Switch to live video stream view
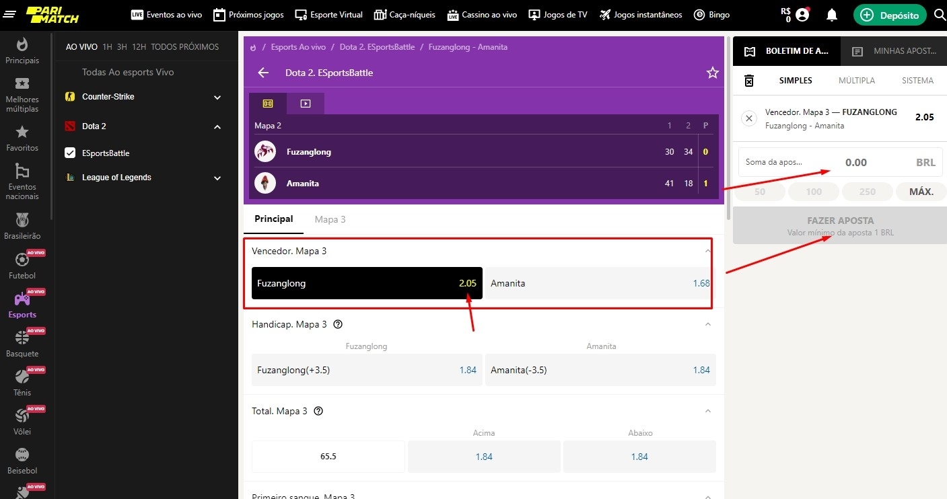 pyautogui.click(x=306, y=104)
